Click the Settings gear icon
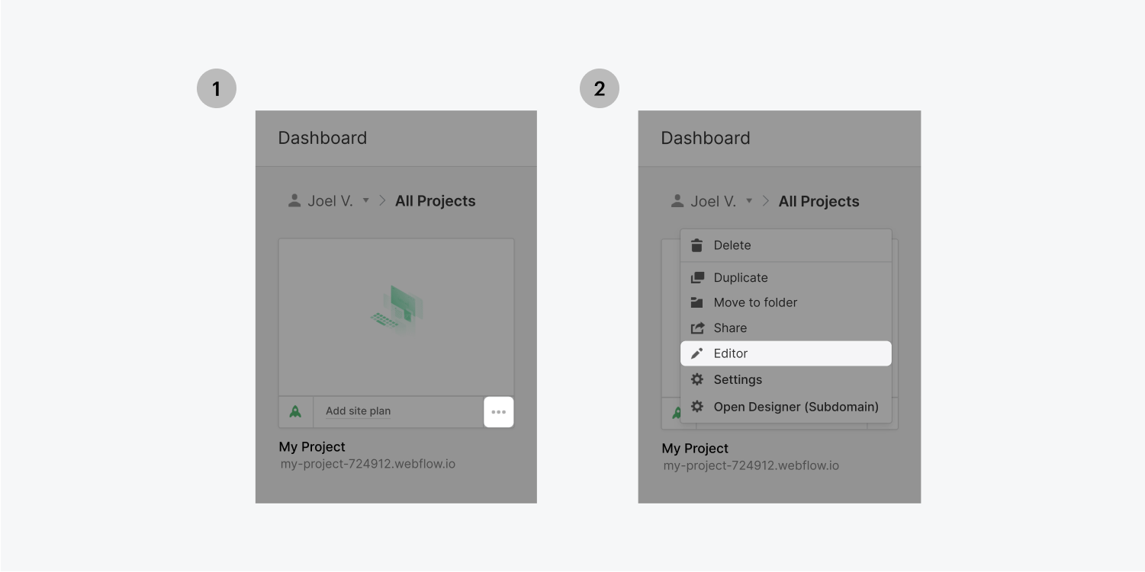Screen dimensions: 1145x572 (696, 379)
